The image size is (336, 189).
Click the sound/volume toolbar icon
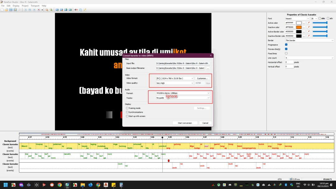(76, 10)
